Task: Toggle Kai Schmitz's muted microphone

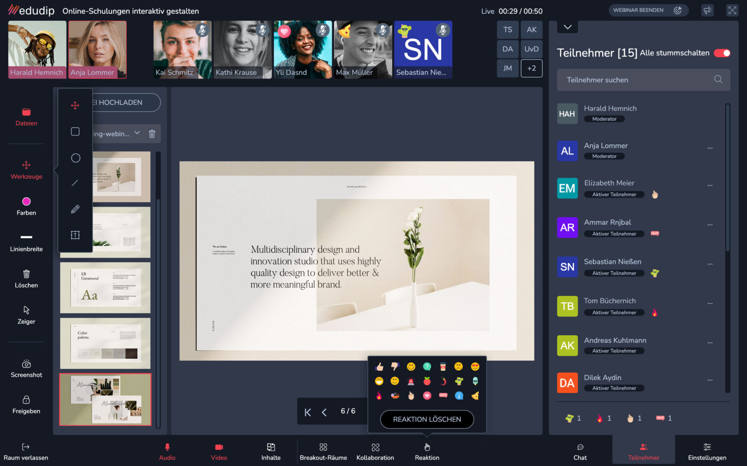Action: [202, 30]
